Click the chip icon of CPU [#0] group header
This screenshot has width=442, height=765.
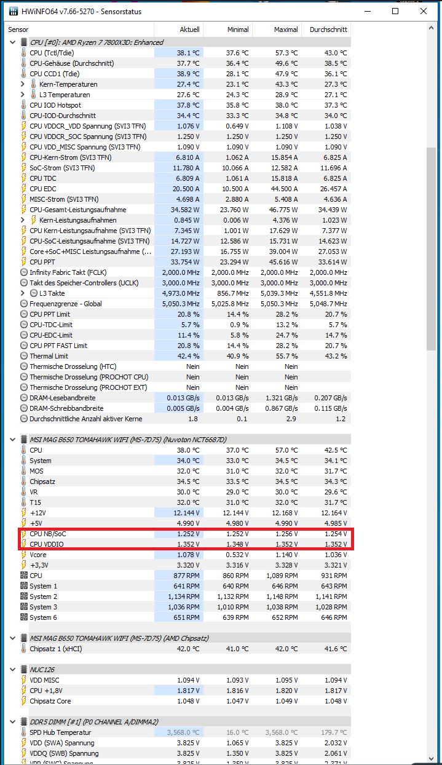pyautogui.click(x=24, y=42)
